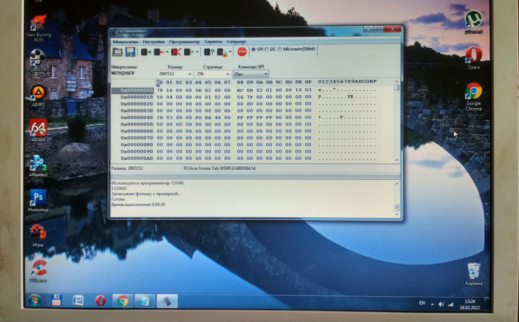Open the Программатор menu
The image size is (519, 322).
pyautogui.click(x=184, y=41)
